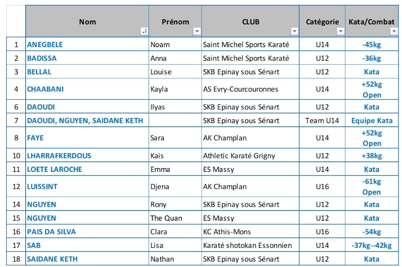Select the ANEGBELE name cell

(x=45, y=45)
